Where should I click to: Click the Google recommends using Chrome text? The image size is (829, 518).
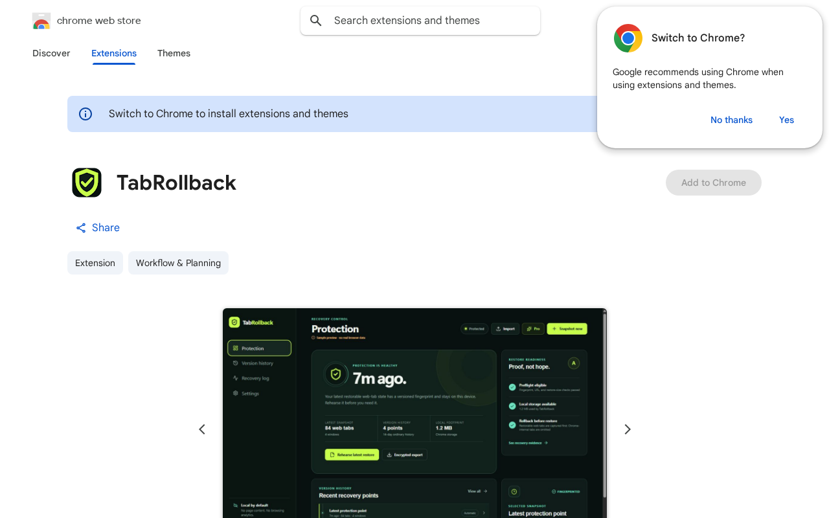pyautogui.click(x=698, y=78)
